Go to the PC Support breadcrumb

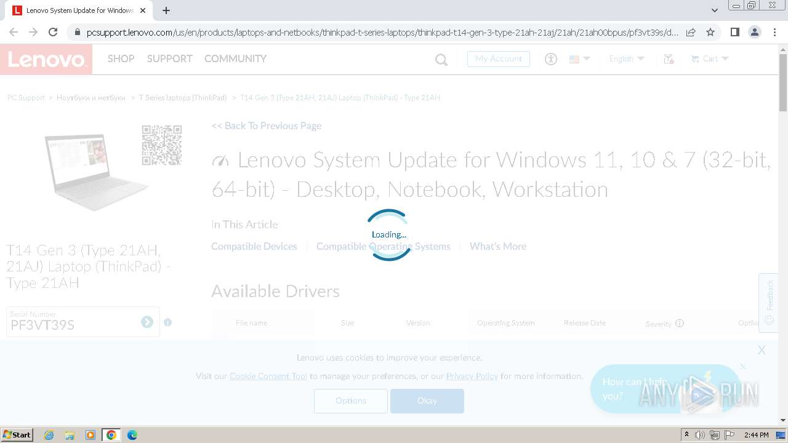click(26, 98)
